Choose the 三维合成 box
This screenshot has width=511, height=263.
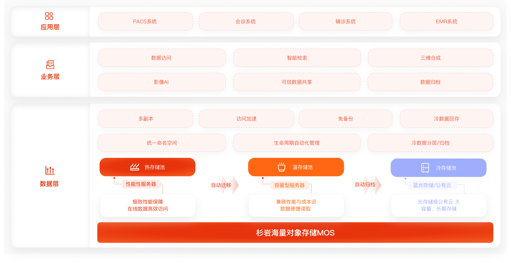(x=430, y=58)
